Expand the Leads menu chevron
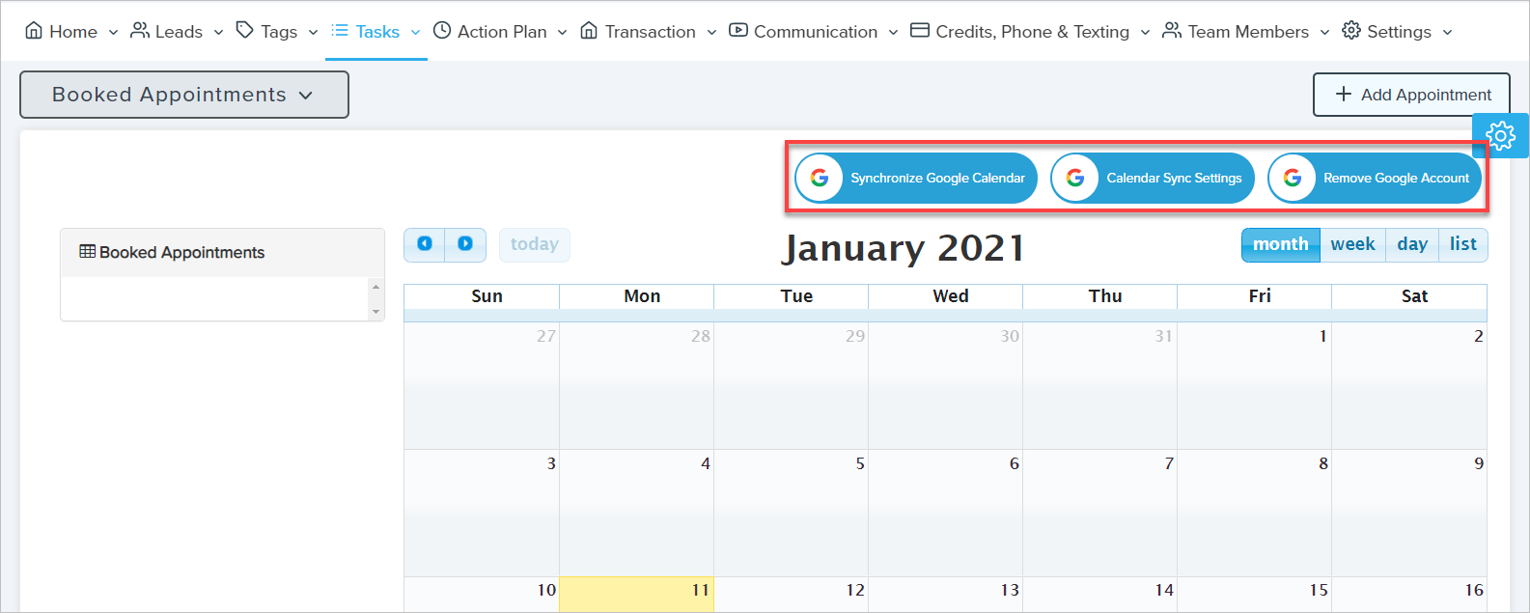 tap(218, 32)
